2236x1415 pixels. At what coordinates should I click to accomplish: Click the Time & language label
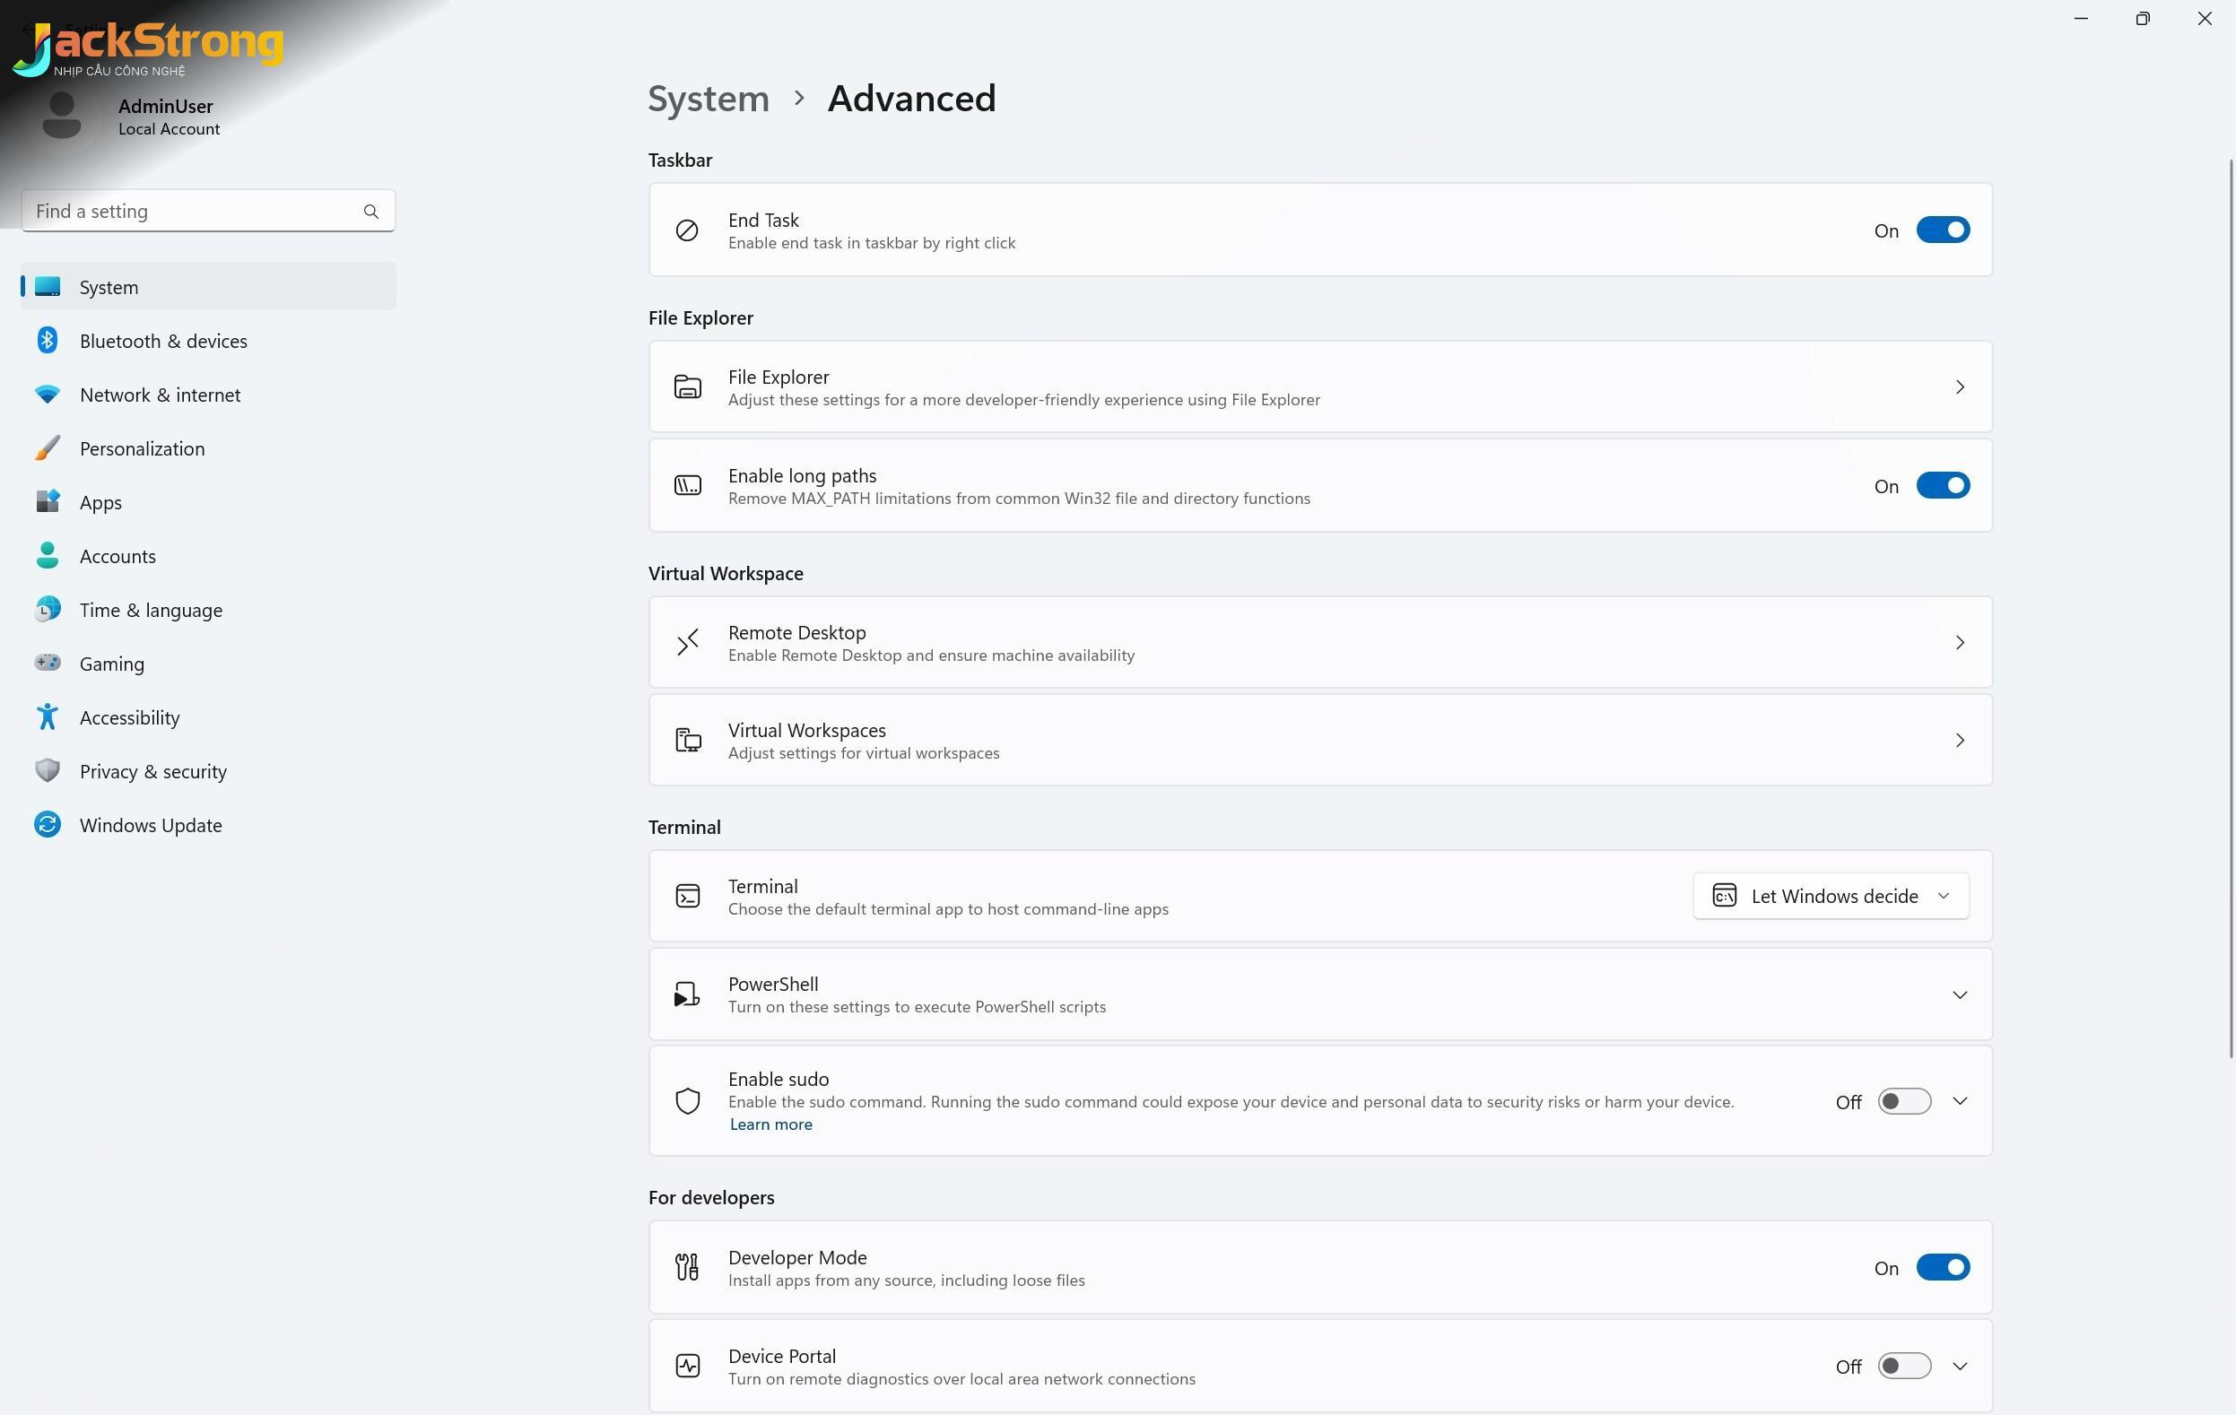click(152, 610)
